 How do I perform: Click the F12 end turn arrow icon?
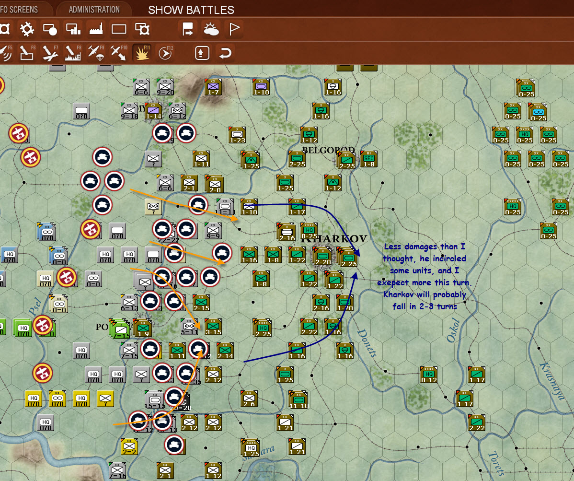tap(165, 53)
